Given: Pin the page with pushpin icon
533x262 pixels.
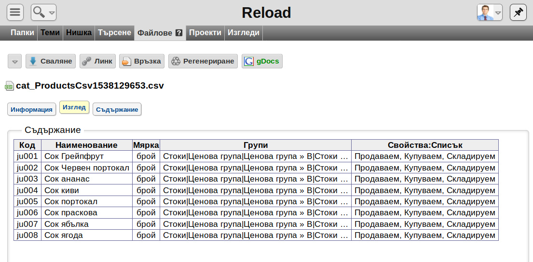Looking at the screenshot, I should tap(518, 13).
